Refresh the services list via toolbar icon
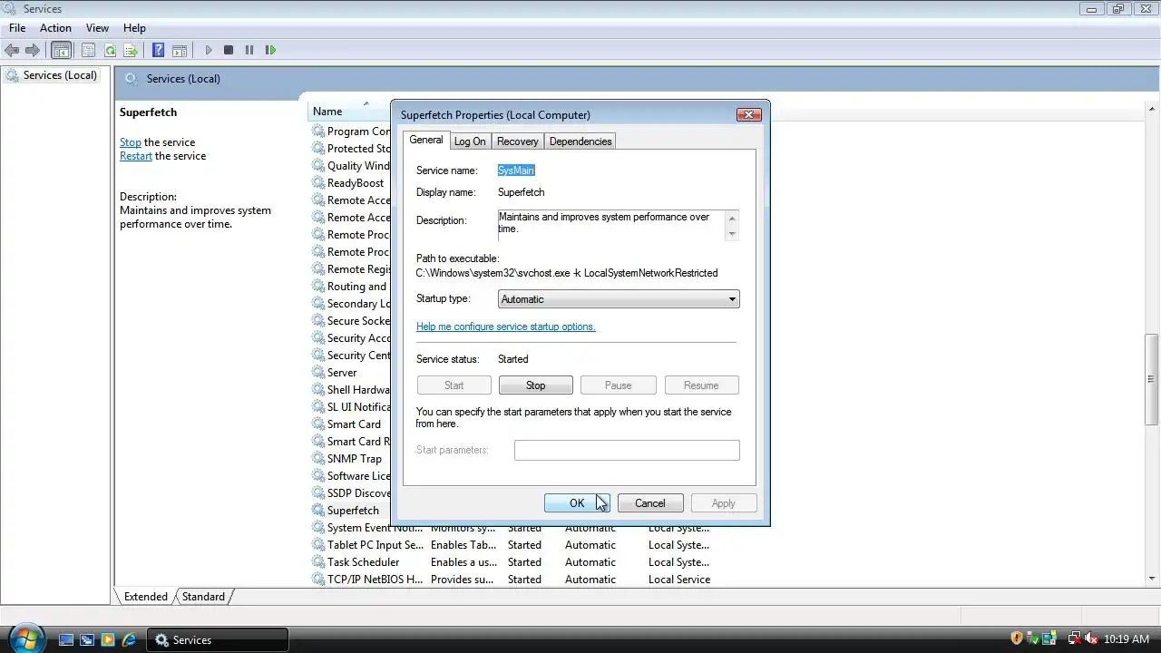Image resolution: width=1161 pixels, height=653 pixels. [x=110, y=50]
